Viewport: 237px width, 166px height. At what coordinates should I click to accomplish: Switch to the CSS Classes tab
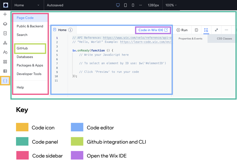coord(224,39)
